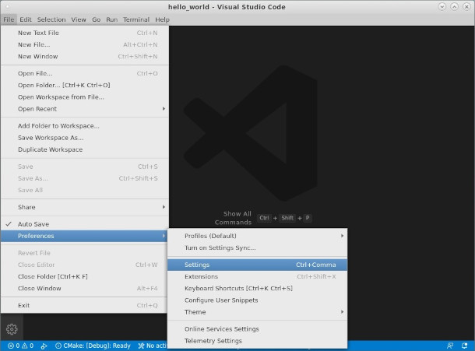Expand the Share submenu

tap(85, 207)
